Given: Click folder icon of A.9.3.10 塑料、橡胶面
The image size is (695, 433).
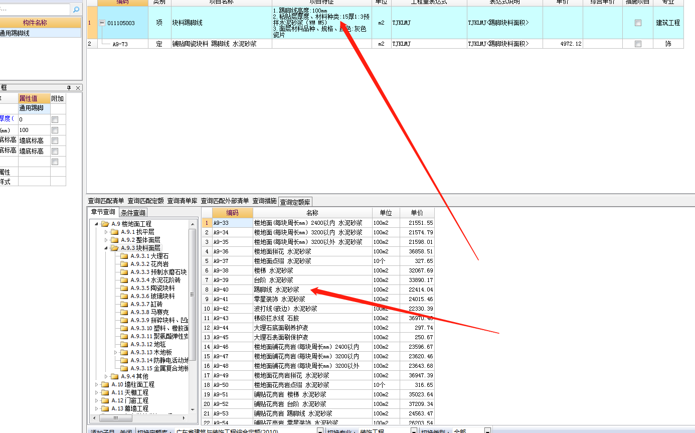Looking at the screenshot, I should coord(124,328).
